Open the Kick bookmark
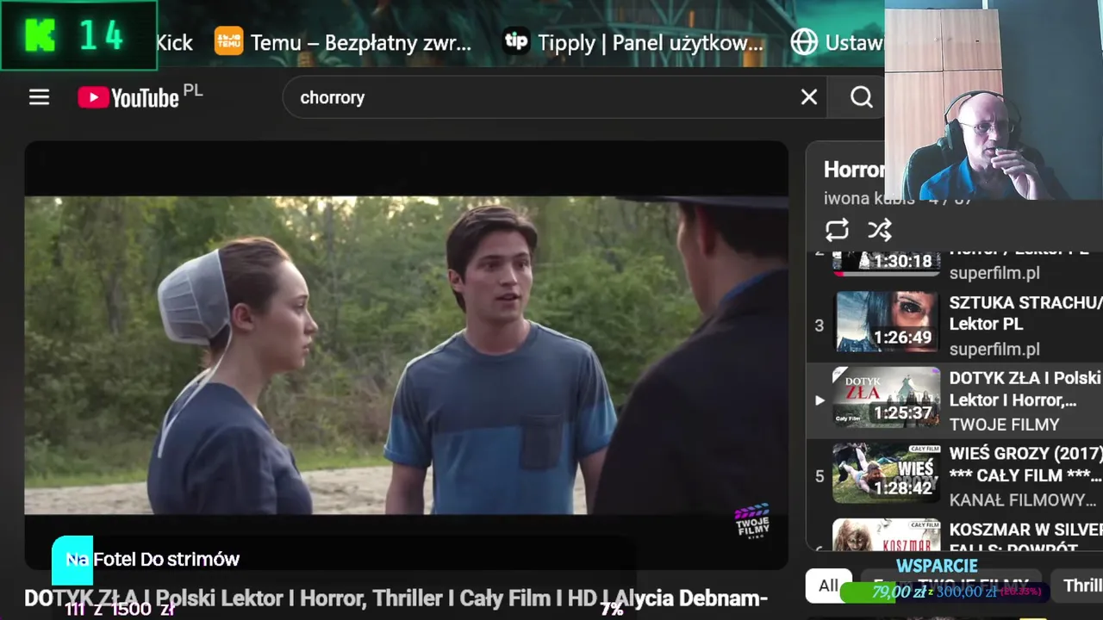This screenshot has width=1103, height=620. tap(174, 42)
